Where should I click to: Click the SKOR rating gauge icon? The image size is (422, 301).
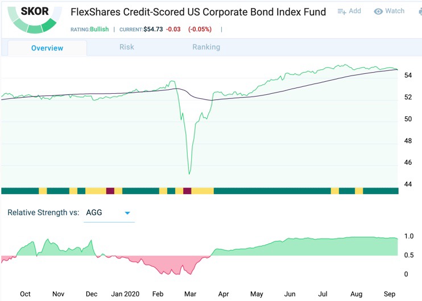[33, 17]
